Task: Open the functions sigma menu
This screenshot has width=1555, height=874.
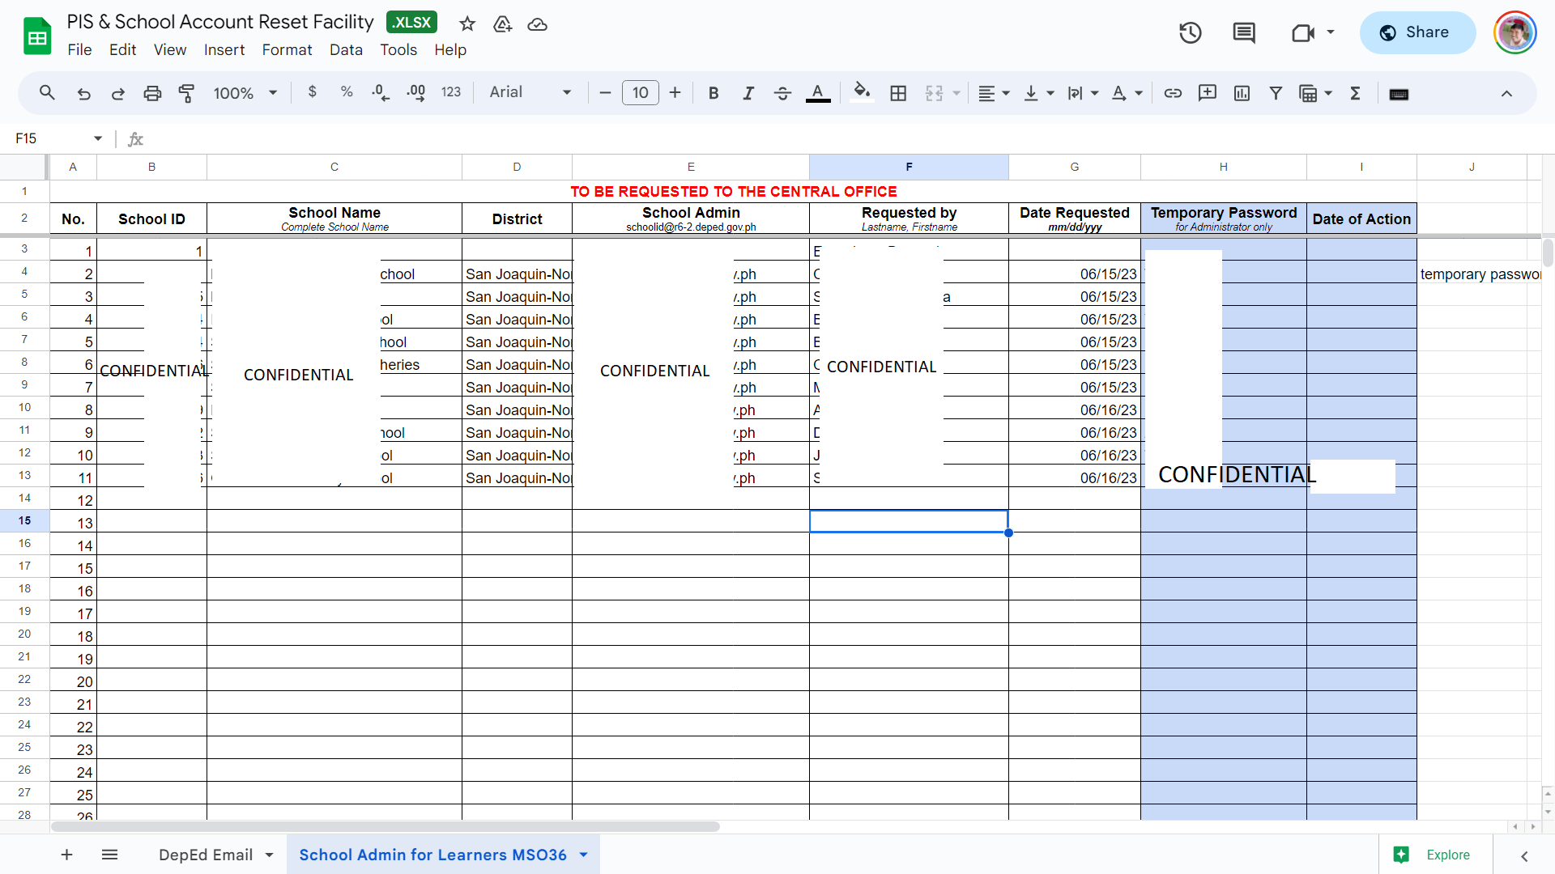Action: pos(1355,93)
